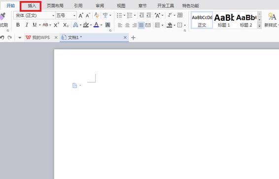This screenshot has width=279, height=179.
Task: Add a new document tab with plus
Action: [133, 37]
